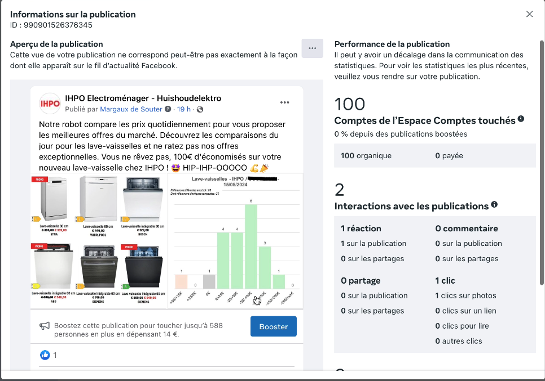Click the Booster button
Screen dimensions: 545x381
274,326
